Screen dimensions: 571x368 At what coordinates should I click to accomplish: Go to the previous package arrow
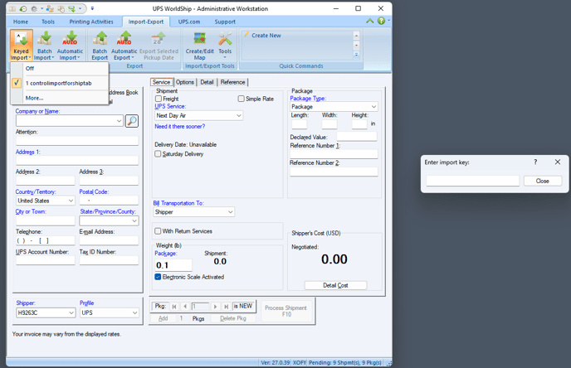click(185, 307)
